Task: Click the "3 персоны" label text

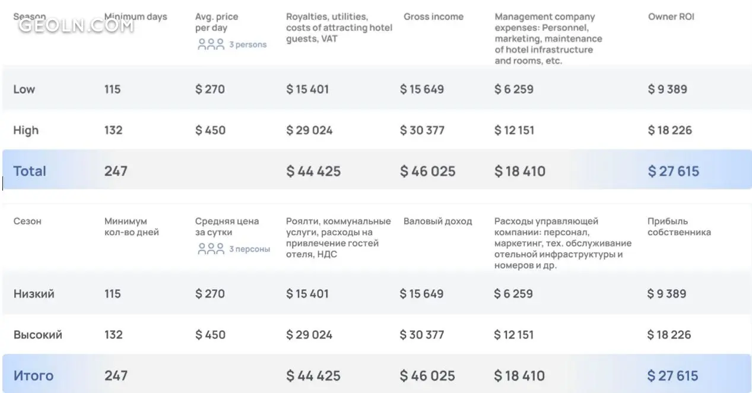Action: tap(250, 249)
